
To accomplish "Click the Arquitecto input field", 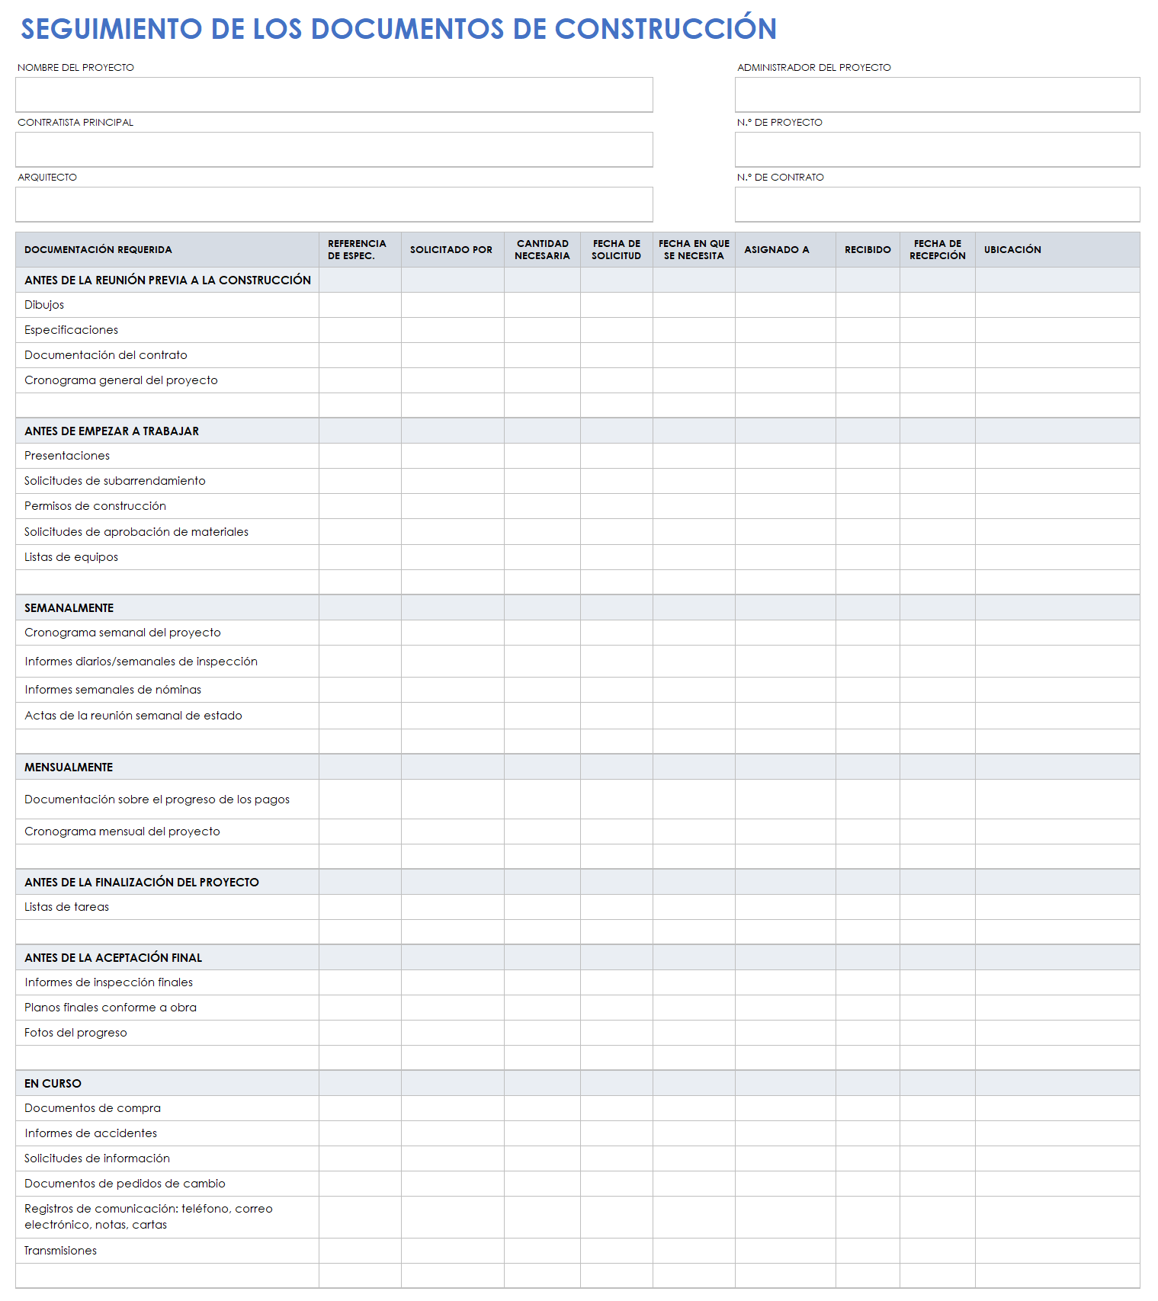I will pos(334,204).
